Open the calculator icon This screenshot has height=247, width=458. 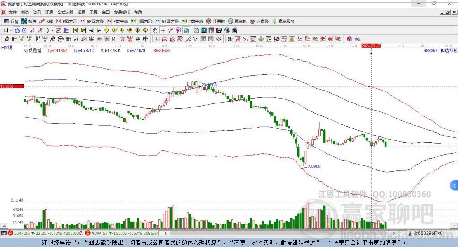point(204,30)
